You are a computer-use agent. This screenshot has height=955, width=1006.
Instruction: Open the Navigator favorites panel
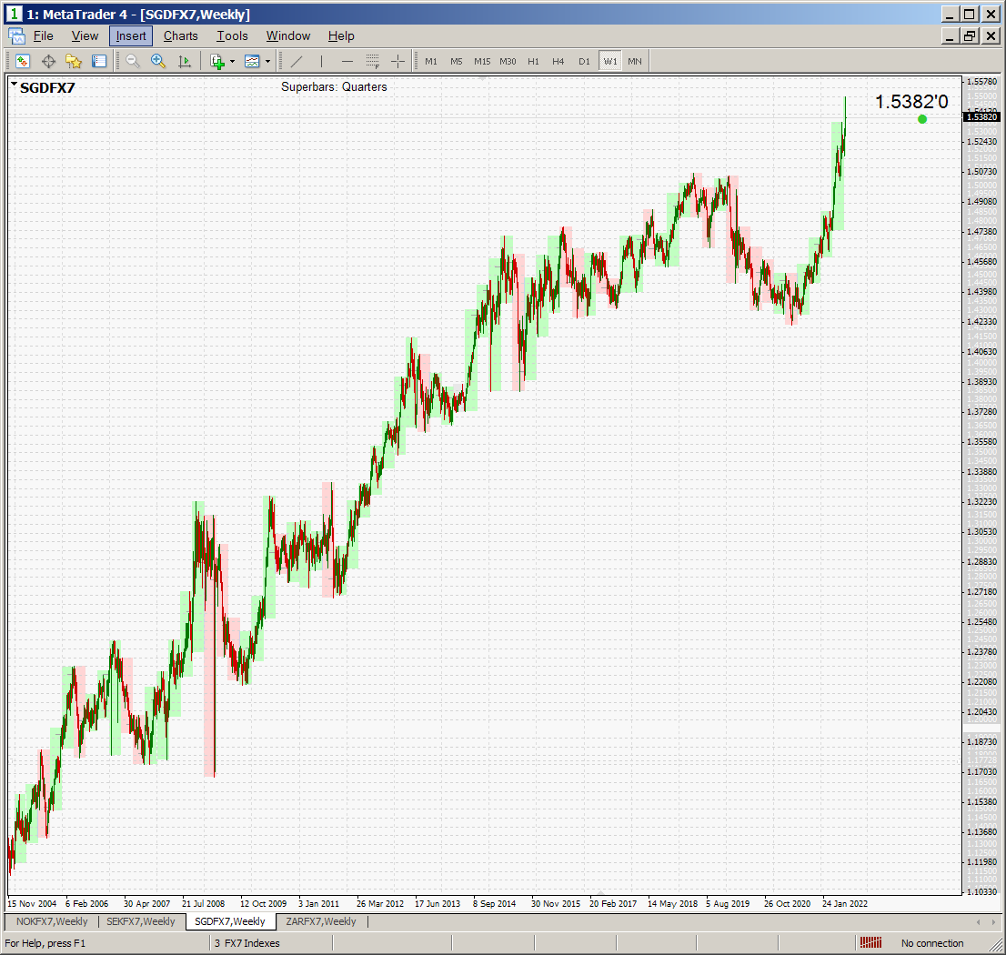click(74, 61)
